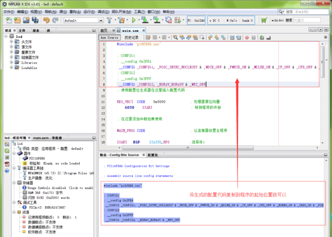Expand the 重要文件 folder
The height and width of the screenshot is (237, 332).
[11, 52]
